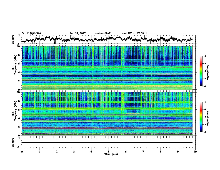
Task: Click time axis tick label "7"
Action: (x=143, y=152)
